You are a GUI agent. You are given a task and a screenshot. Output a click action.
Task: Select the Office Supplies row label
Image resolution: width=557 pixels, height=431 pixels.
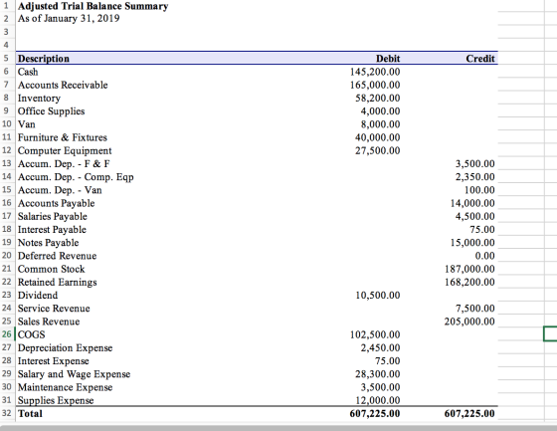tap(52, 110)
